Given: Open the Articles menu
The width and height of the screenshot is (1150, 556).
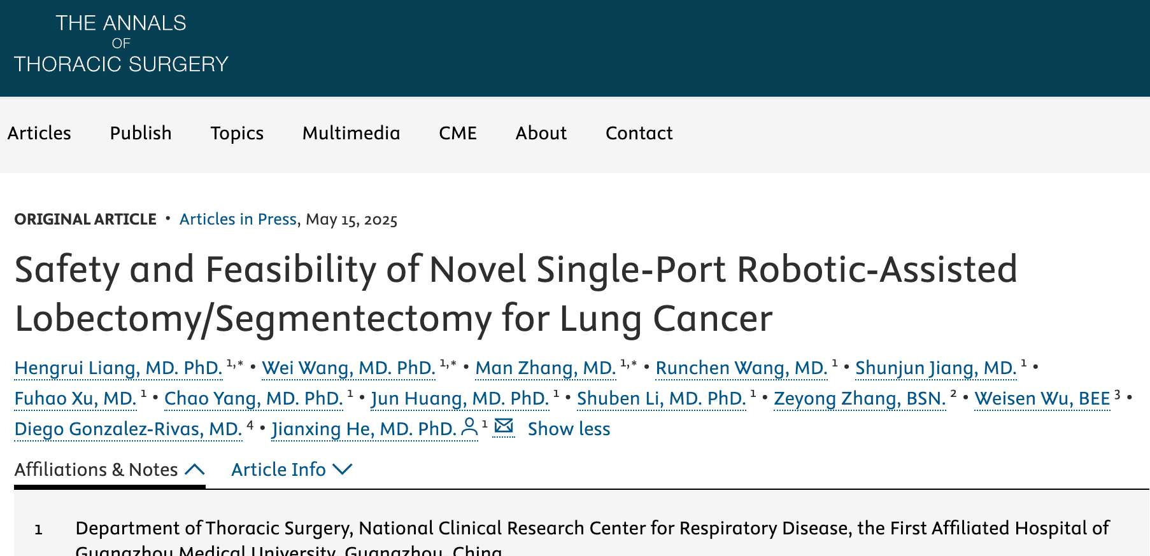Looking at the screenshot, I should [39, 133].
